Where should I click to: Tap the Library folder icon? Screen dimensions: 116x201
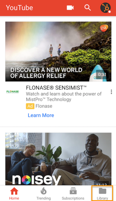[103, 191]
